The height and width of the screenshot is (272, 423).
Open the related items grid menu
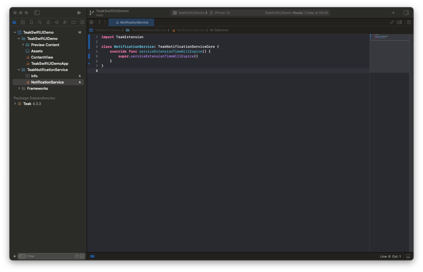click(91, 22)
